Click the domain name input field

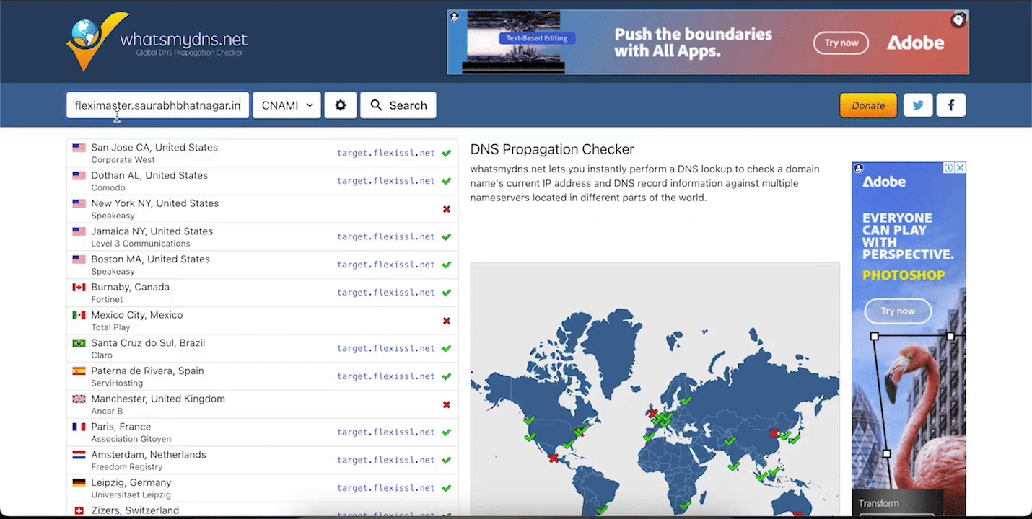[157, 105]
